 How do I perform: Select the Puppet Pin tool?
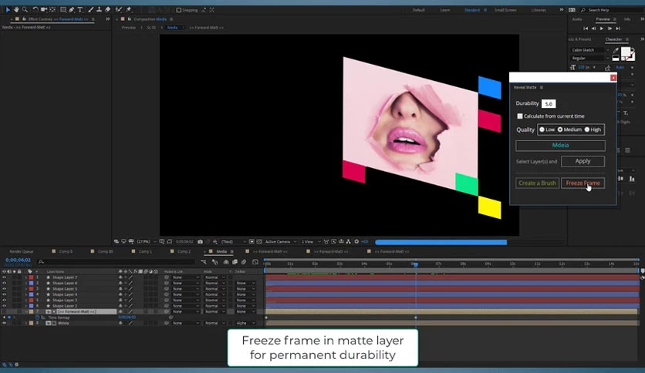(x=128, y=9)
